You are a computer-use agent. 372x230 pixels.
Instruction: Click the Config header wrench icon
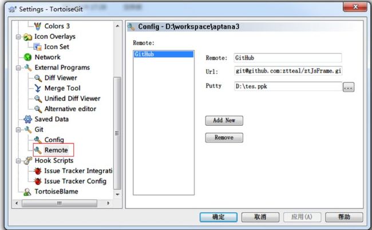(131, 26)
